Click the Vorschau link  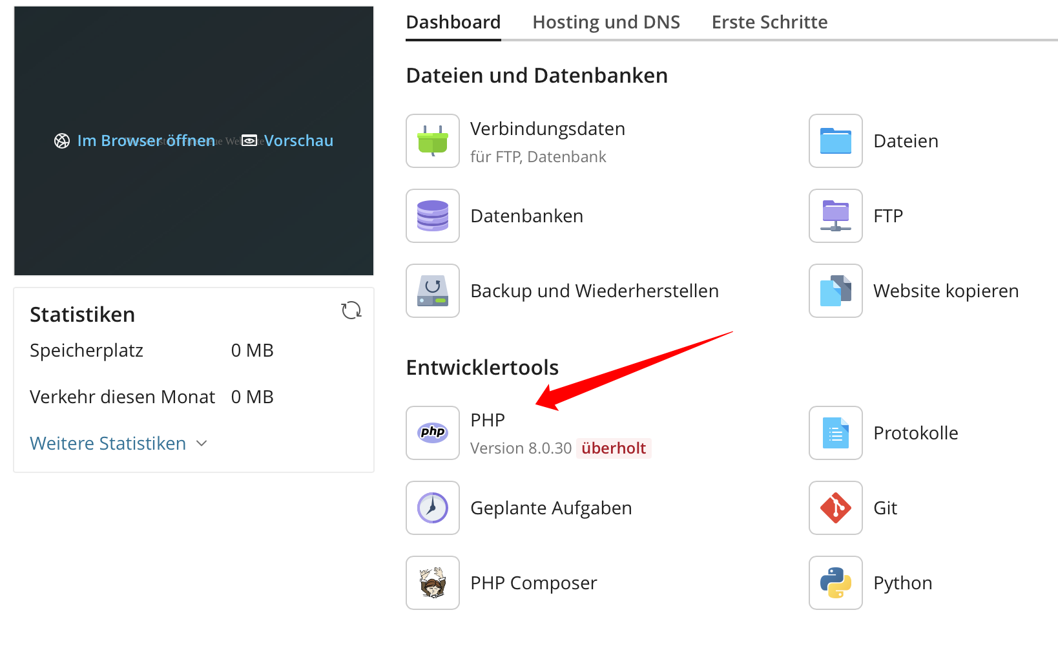coord(298,141)
